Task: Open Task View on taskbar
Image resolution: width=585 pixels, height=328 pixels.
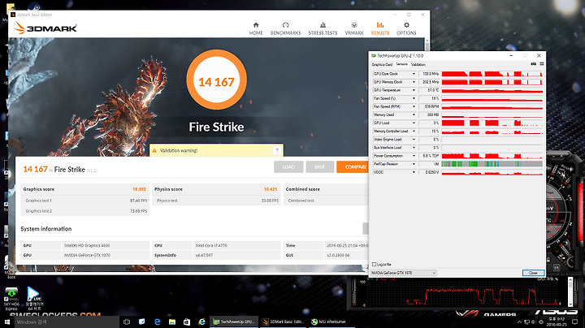Action: 127,322
